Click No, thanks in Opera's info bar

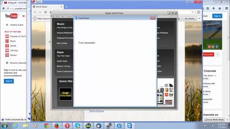pos(190,18)
